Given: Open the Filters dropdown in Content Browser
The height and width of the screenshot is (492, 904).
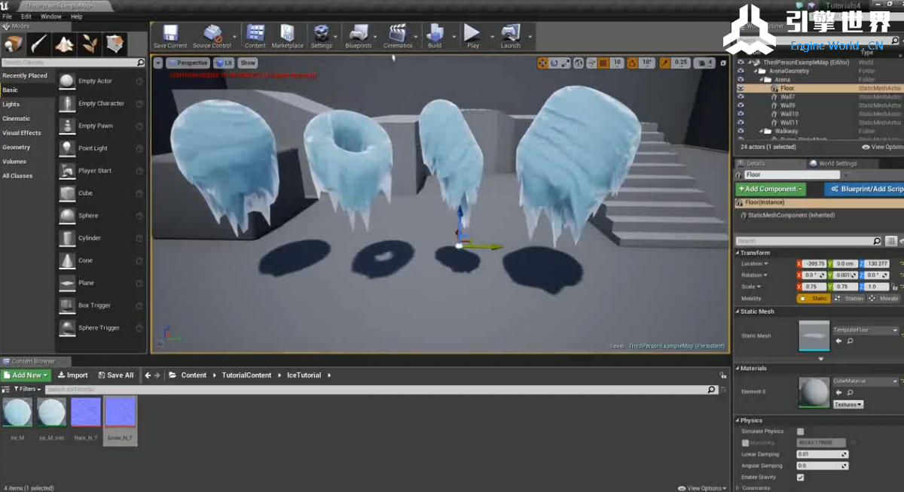Looking at the screenshot, I should pos(26,389).
